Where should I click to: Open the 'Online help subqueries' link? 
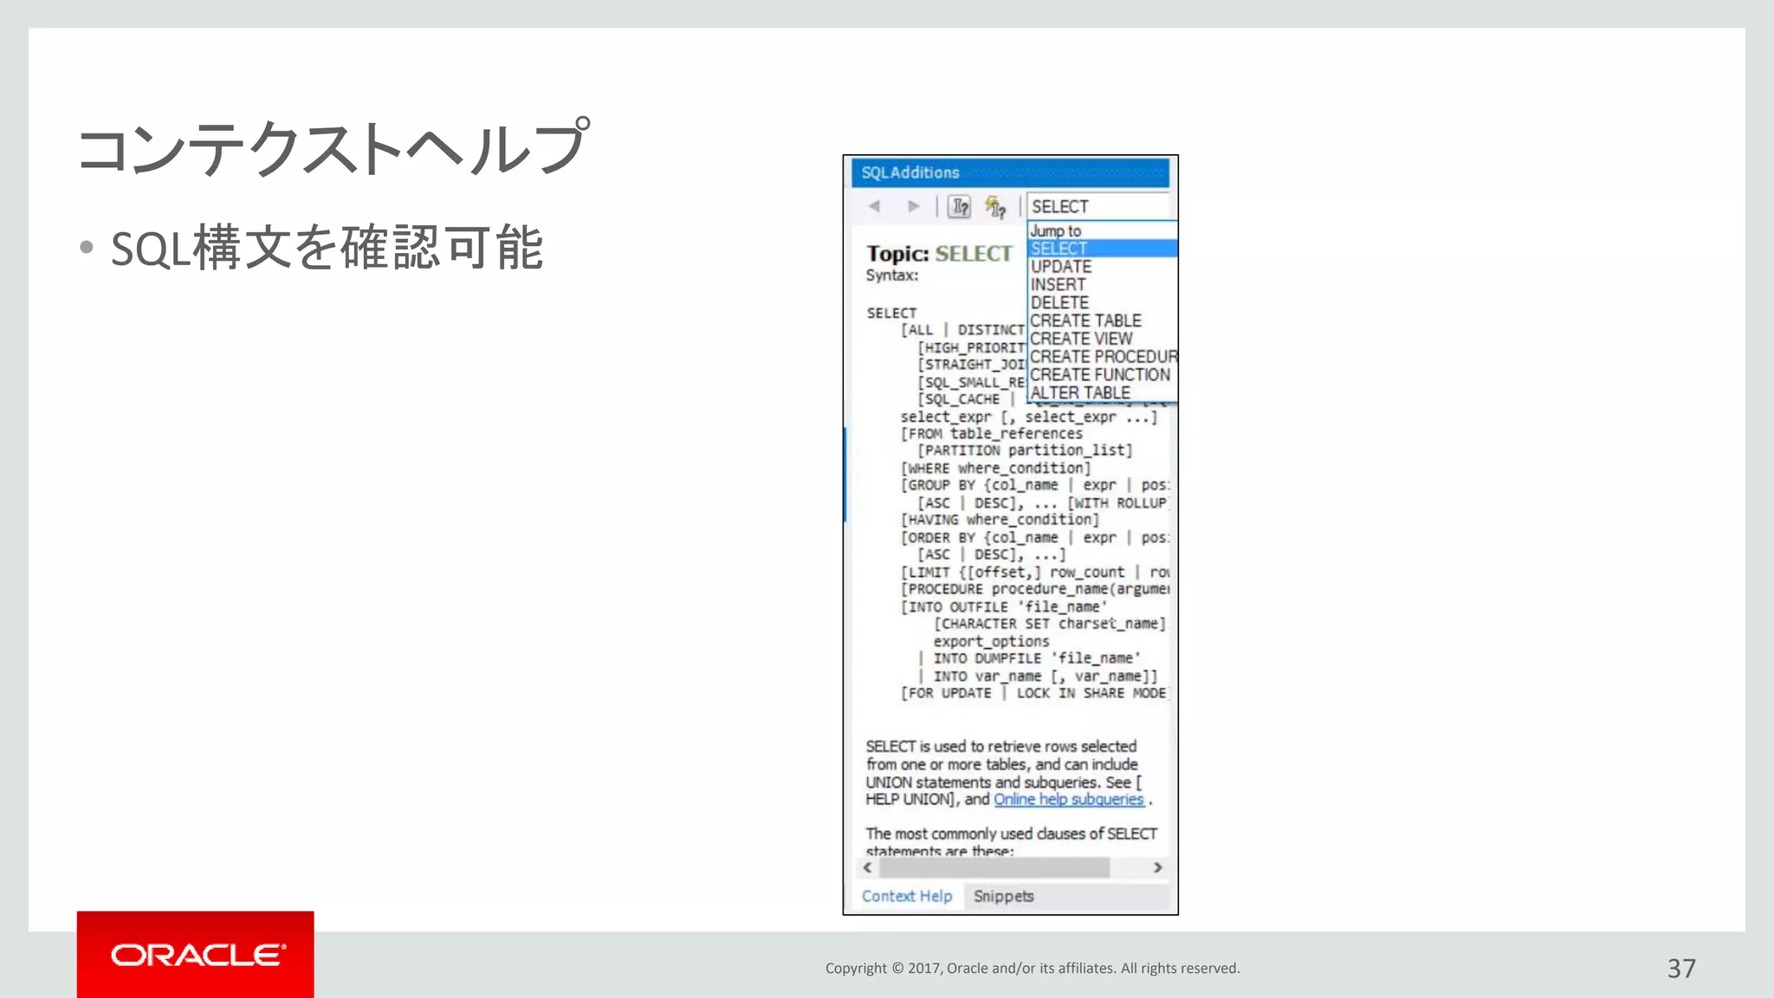[x=1068, y=800]
